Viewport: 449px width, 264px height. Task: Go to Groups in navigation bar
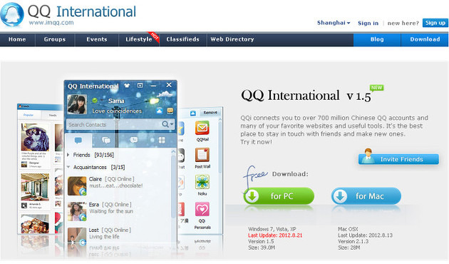click(55, 39)
